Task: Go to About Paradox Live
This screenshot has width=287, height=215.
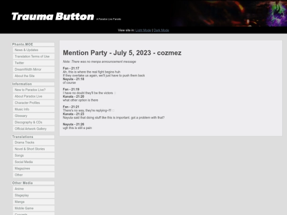Action: [x=33, y=96]
